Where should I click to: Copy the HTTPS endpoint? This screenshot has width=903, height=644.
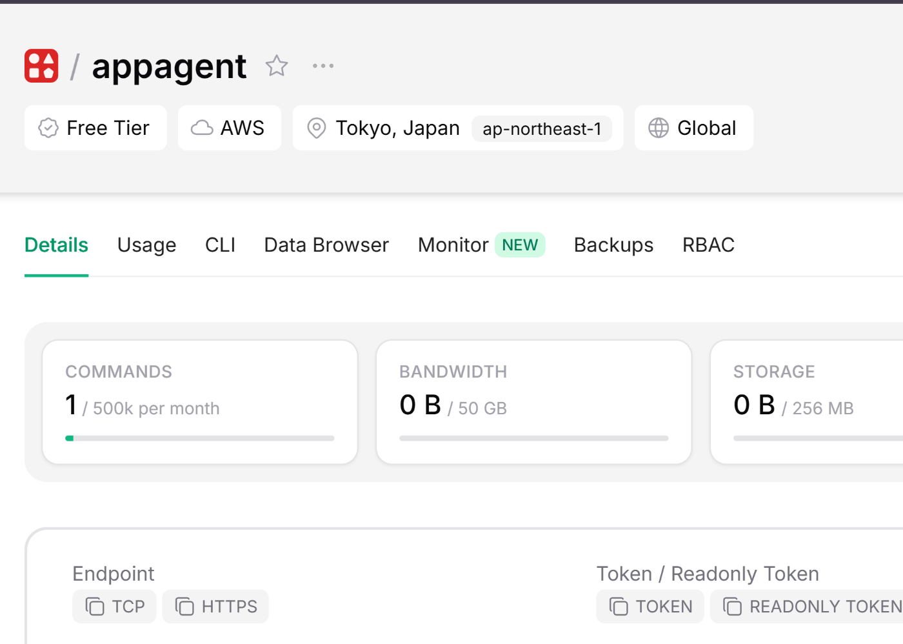(x=215, y=607)
